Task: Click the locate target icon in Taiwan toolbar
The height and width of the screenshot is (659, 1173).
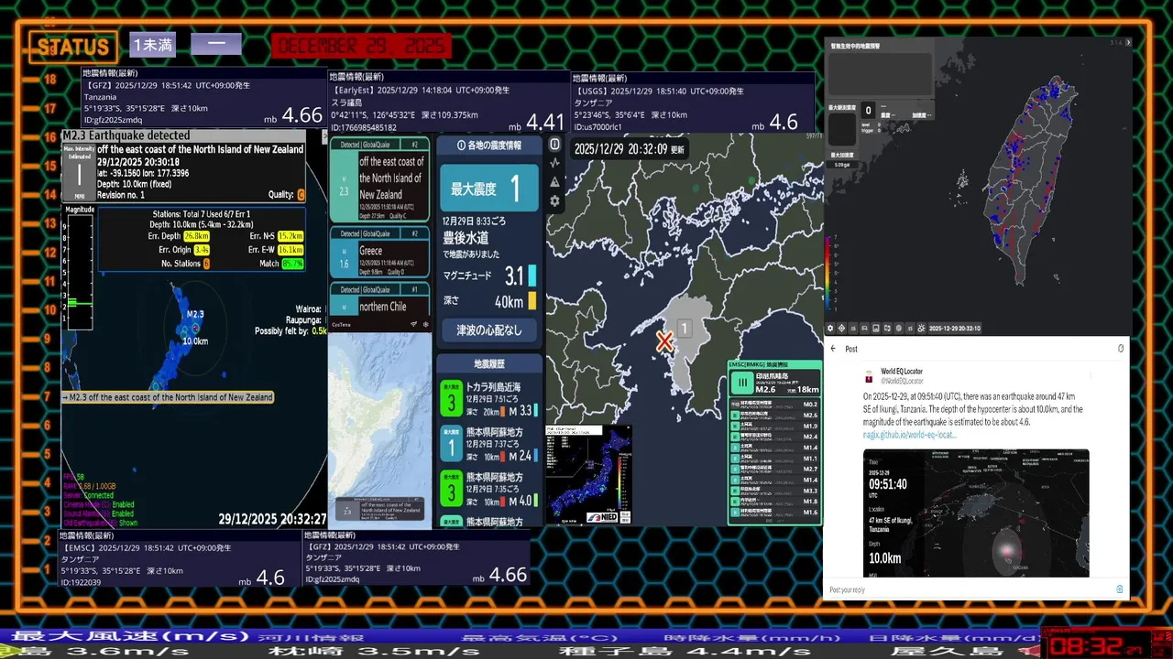Action: tap(842, 328)
